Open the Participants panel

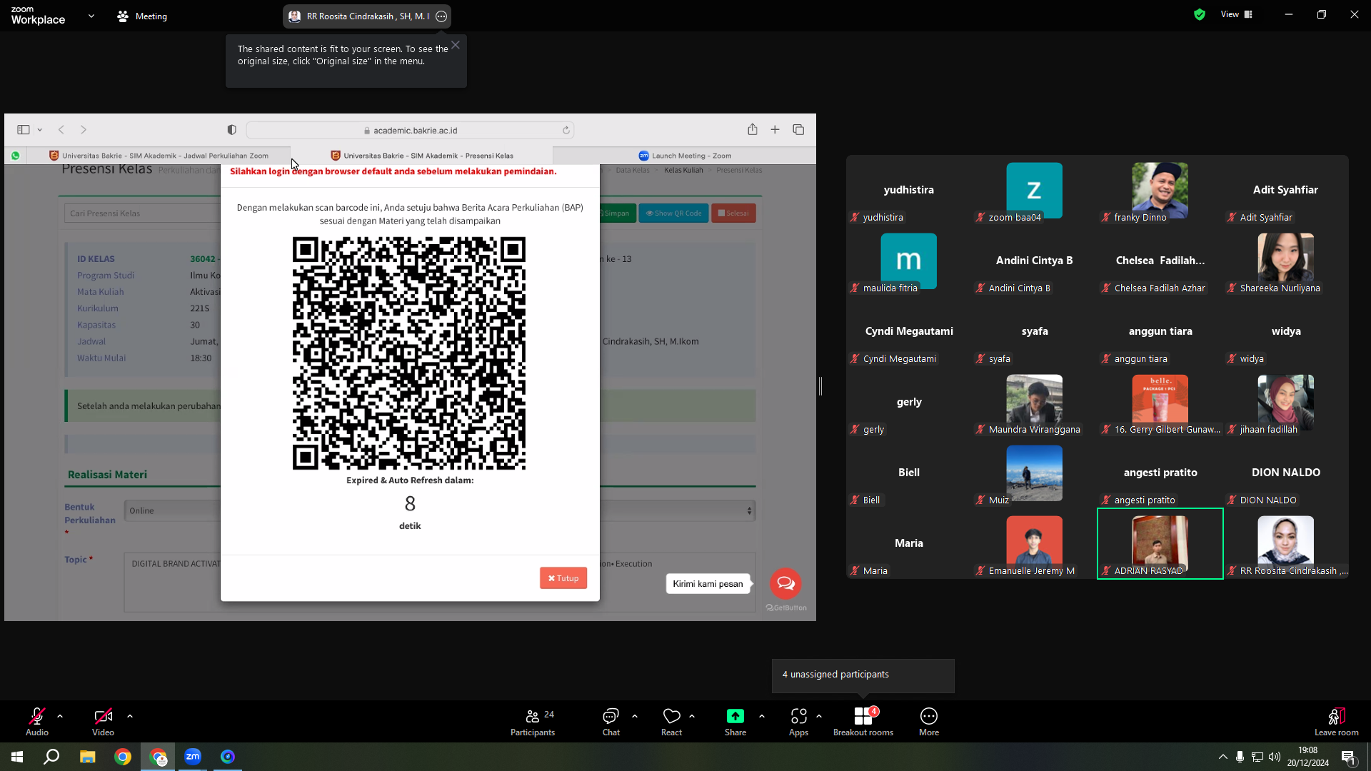533,722
